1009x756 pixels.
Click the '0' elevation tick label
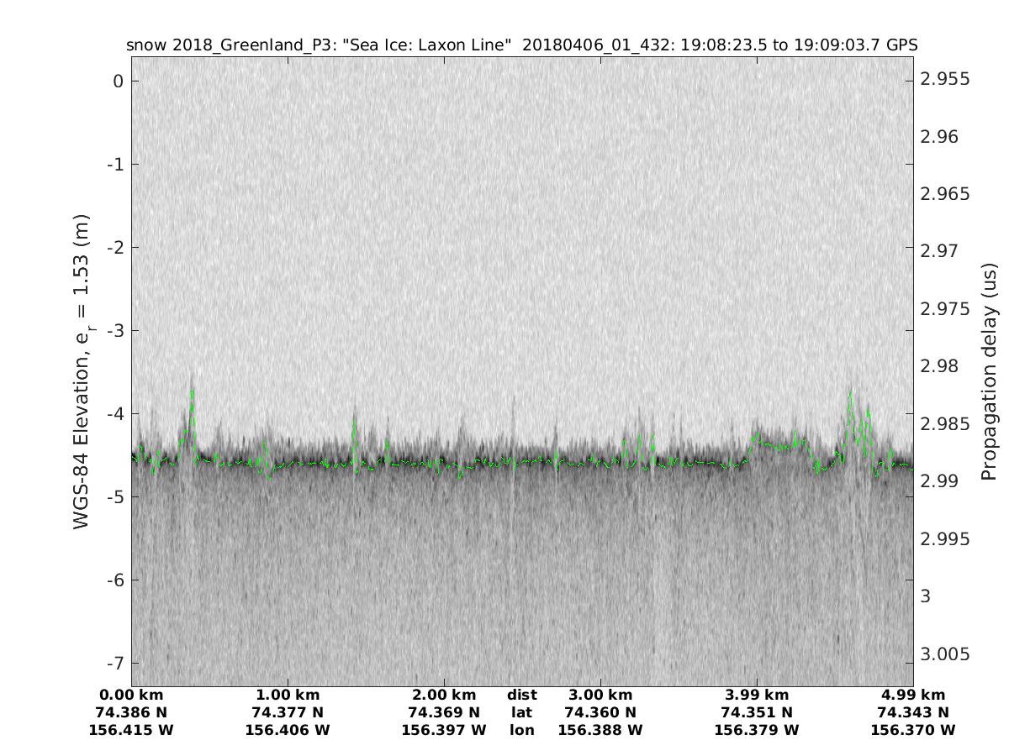(x=119, y=81)
